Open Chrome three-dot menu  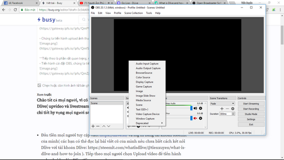(280, 10)
